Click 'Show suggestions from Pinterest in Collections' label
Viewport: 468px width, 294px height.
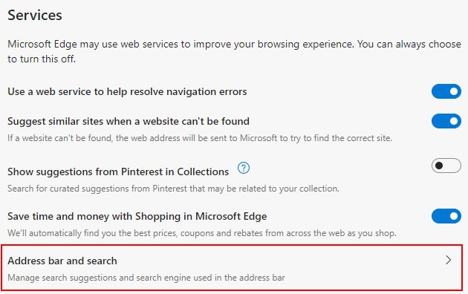pyautogui.click(x=118, y=171)
